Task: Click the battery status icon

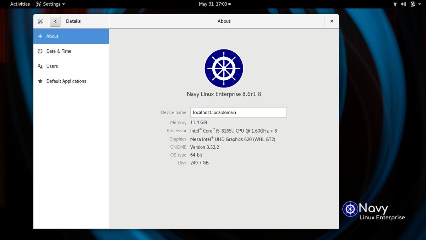Action: coord(413,4)
